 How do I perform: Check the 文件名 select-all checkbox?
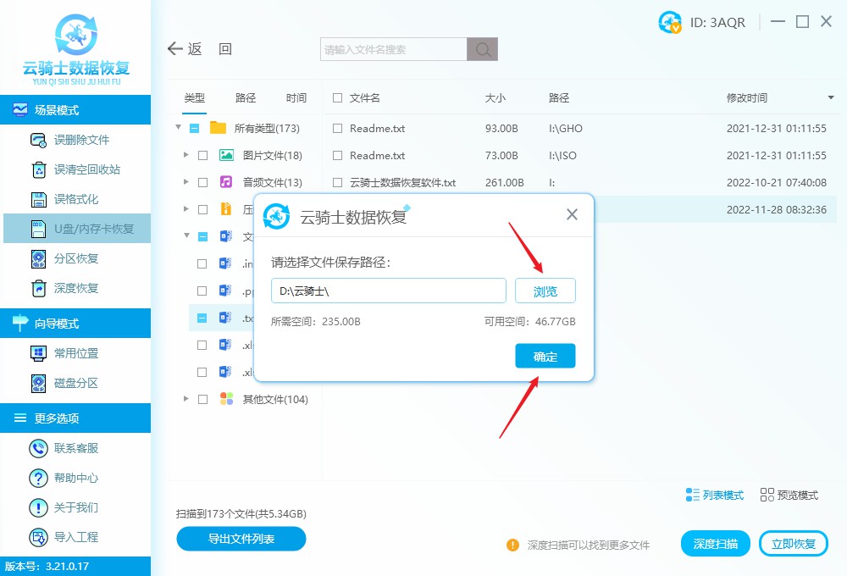coord(335,97)
